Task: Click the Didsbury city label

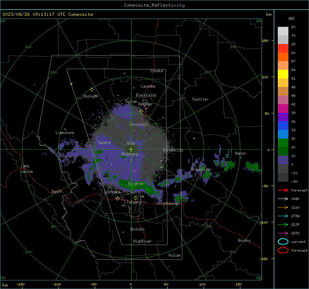Action: [x=129, y=154]
